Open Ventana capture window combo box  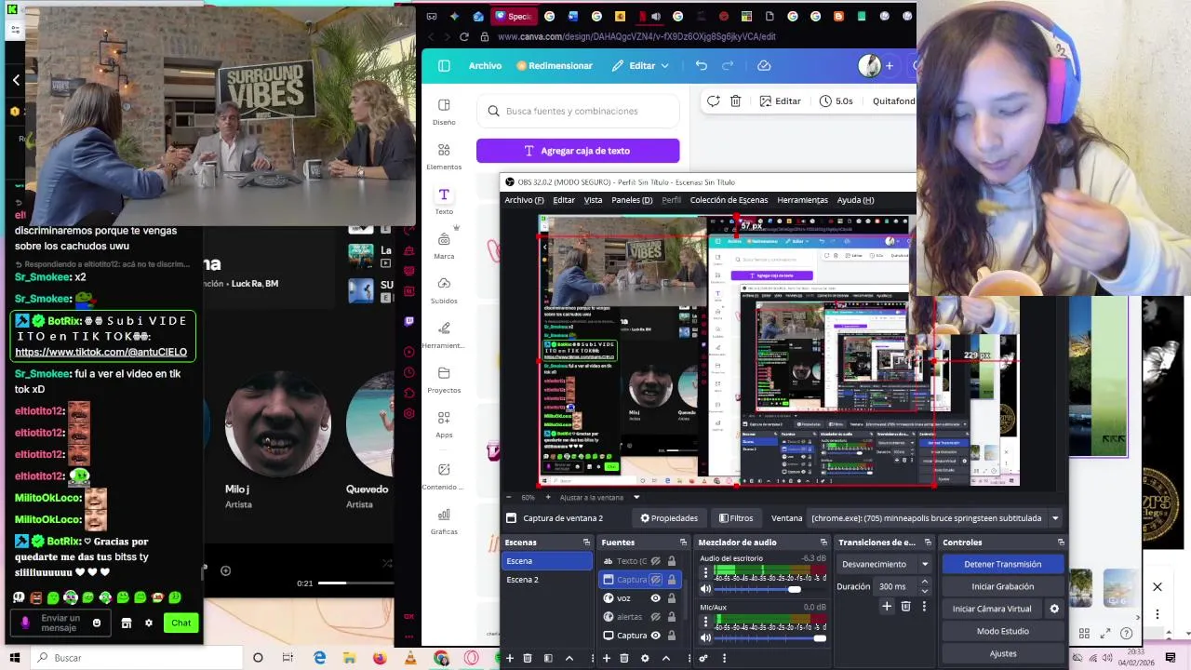(x=935, y=518)
